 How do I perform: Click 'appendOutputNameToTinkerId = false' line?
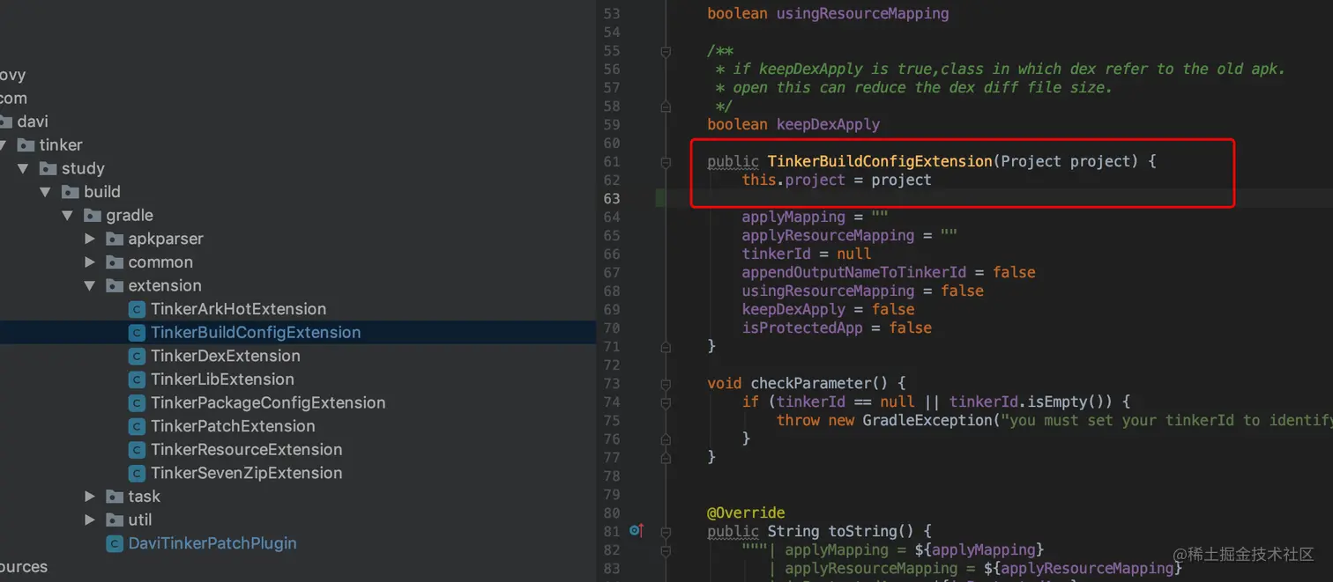tap(889, 272)
